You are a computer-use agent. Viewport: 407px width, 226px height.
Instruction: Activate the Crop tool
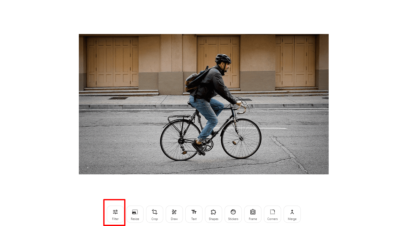155,214
